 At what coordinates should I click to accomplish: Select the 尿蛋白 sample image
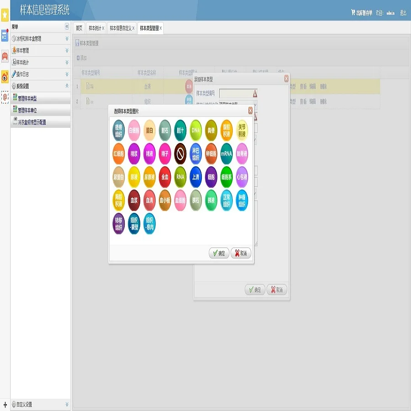(x=118, y=177)
